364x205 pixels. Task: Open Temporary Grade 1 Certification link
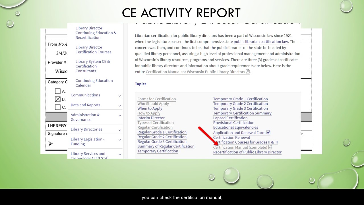click(x=241, y=99)
